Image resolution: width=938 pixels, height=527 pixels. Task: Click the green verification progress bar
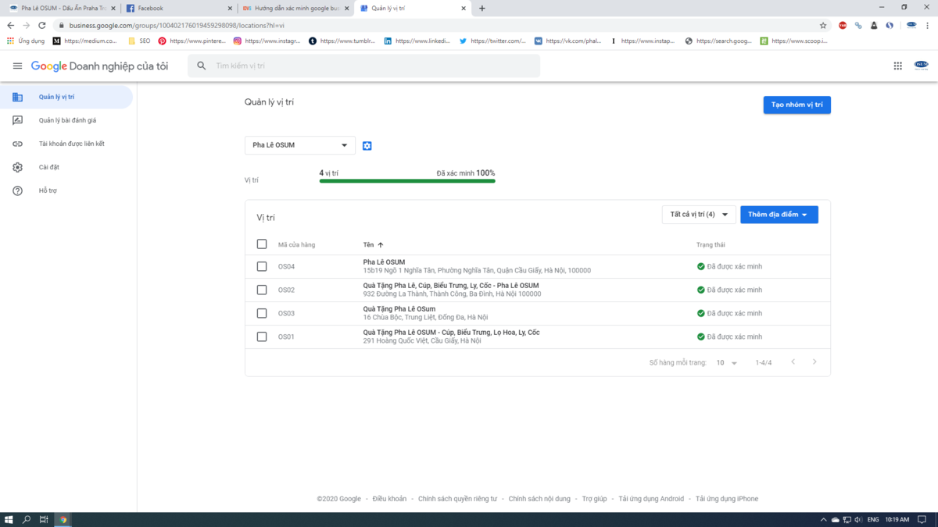point(407,181)
